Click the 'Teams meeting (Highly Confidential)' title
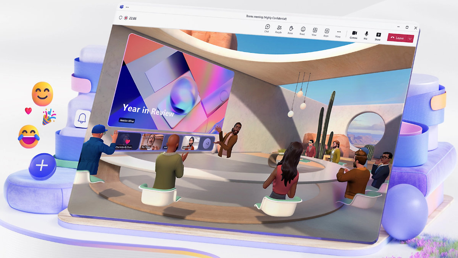Viewport: 458px width, 258px height. tap(267, 18)
